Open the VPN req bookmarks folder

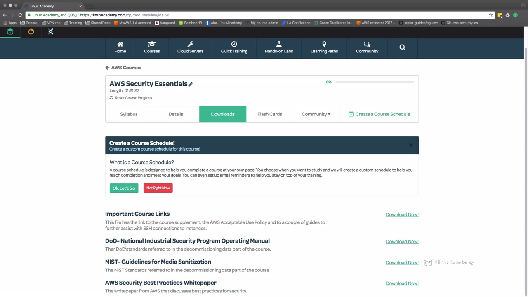click(x=51, y=23)
